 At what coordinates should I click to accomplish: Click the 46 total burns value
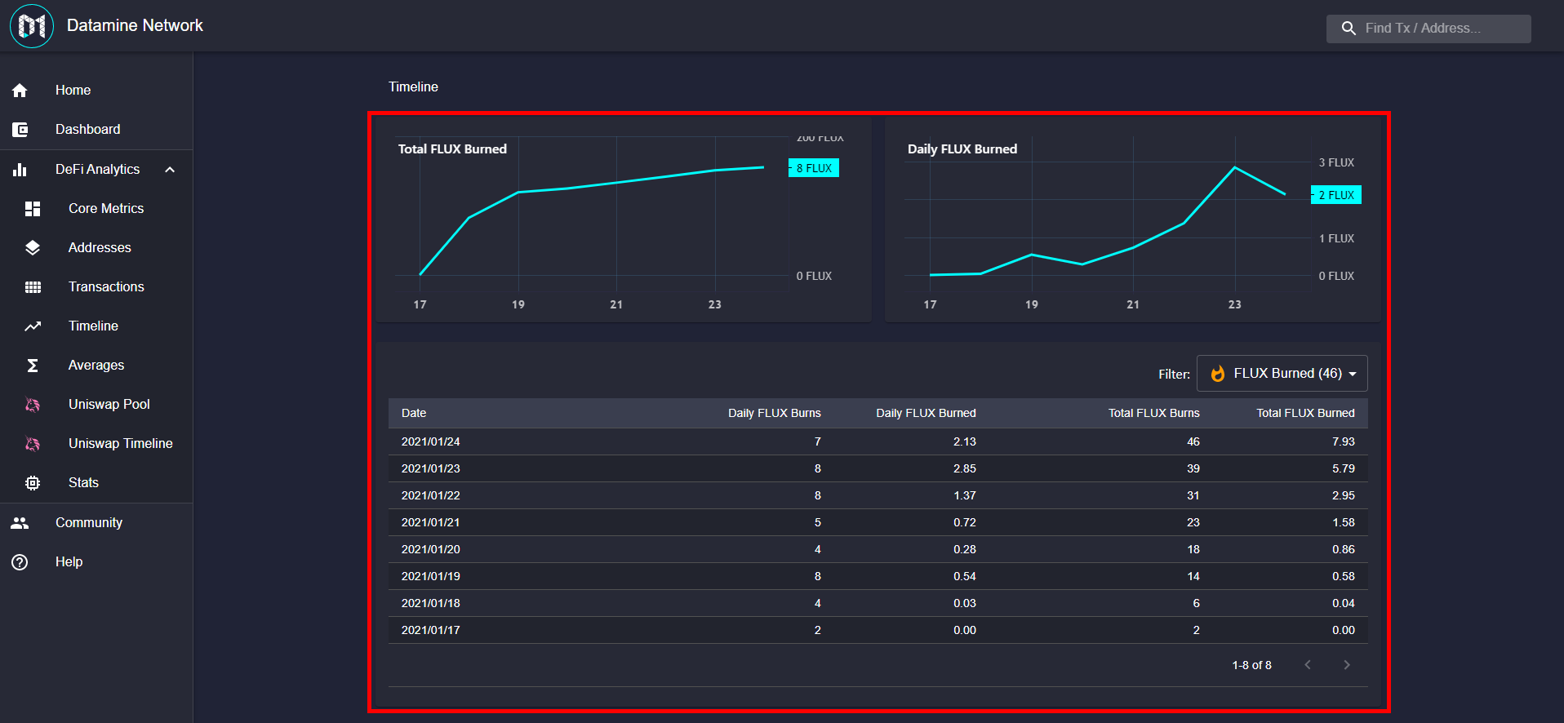(x=1193, y=442)
